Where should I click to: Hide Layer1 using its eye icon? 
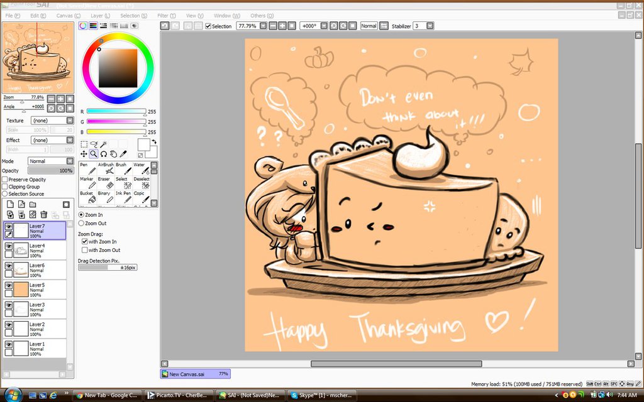(9, 344)
